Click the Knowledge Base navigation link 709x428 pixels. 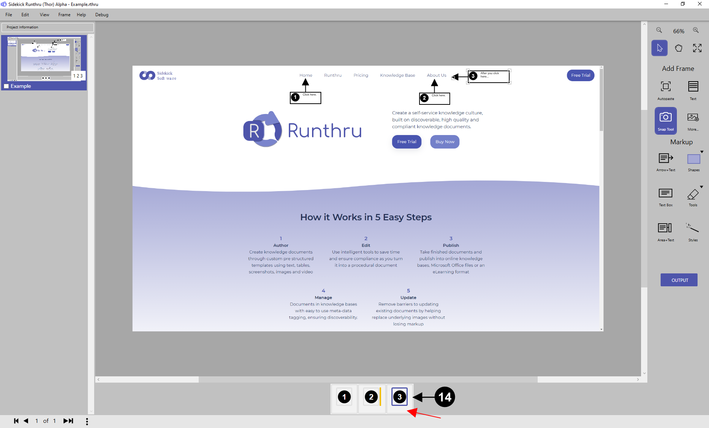[x=397, y=75]
